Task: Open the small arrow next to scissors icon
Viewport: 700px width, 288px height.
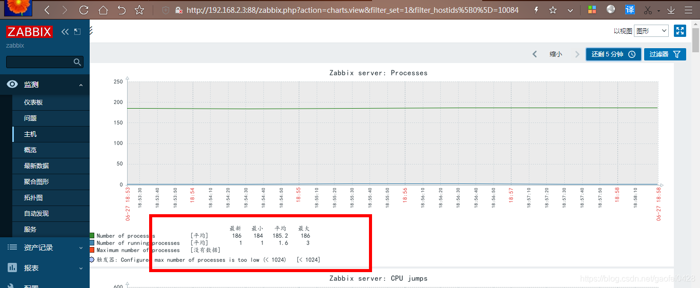Action: tap(660, 10)
